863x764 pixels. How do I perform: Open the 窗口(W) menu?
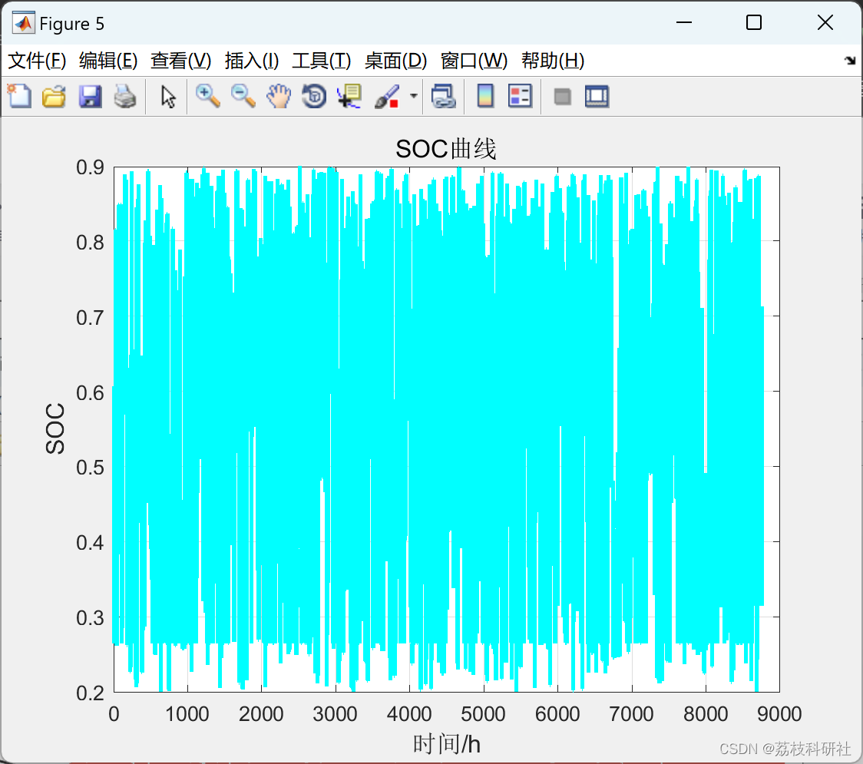coord(474,61)
